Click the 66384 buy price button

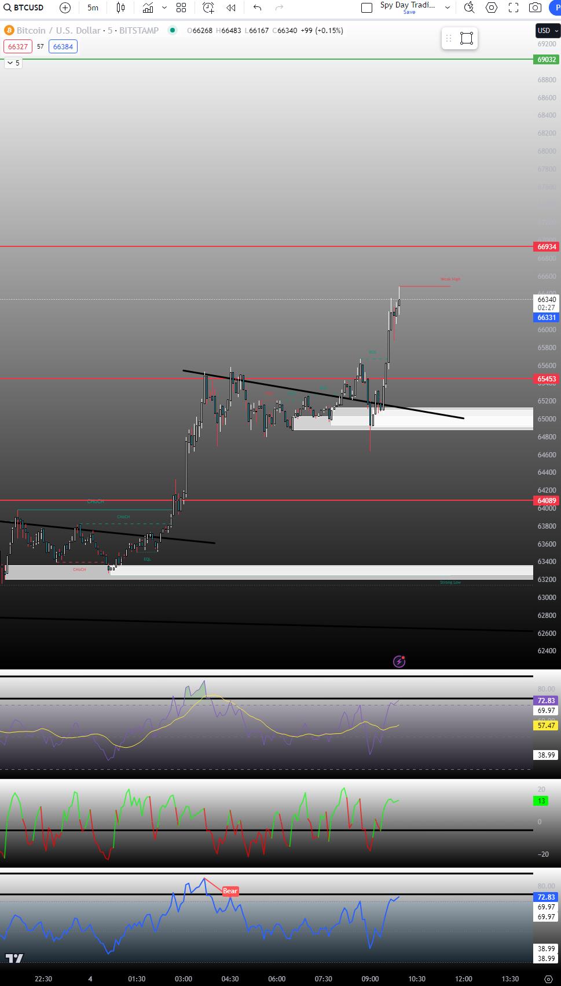[63, 46]
